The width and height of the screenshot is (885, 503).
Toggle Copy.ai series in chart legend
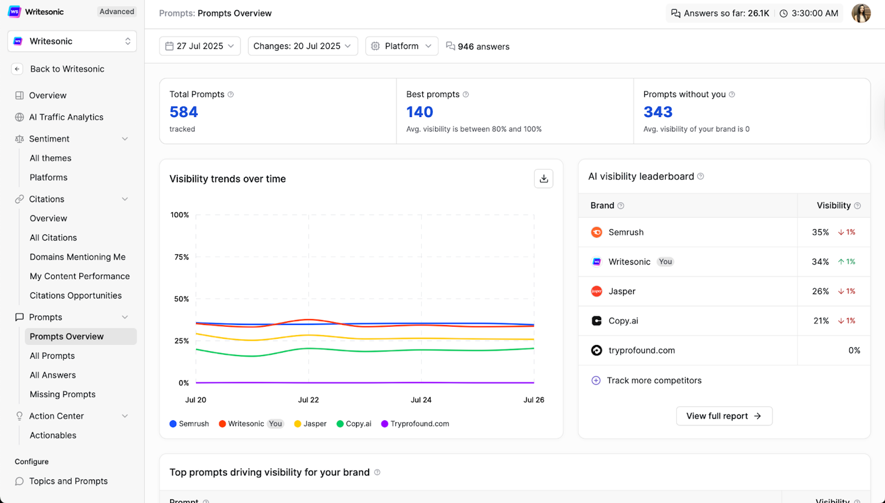[x=354, y=424]
